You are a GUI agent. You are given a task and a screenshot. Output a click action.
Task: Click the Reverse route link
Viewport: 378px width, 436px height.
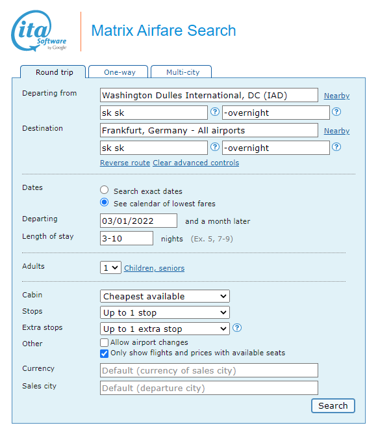click(125, 163)
